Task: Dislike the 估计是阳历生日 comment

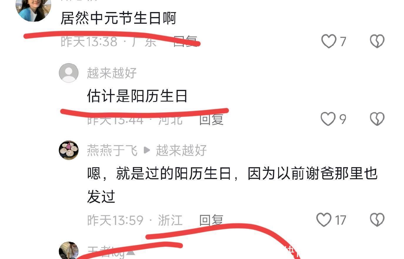Action: (x=377, y=119)
